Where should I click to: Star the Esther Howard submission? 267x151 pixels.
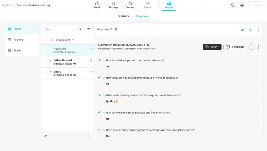(x=91, y=60)
